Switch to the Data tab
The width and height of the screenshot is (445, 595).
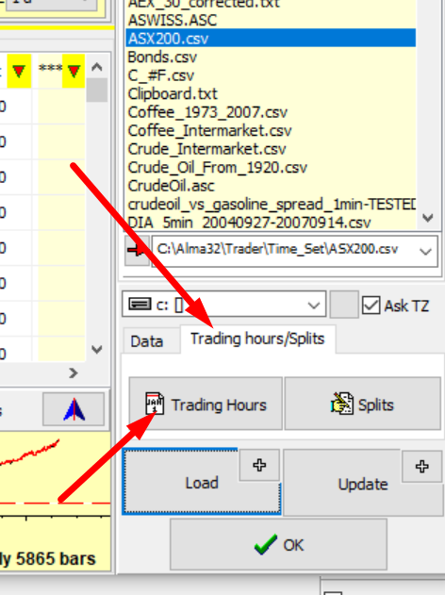point(147,341)
